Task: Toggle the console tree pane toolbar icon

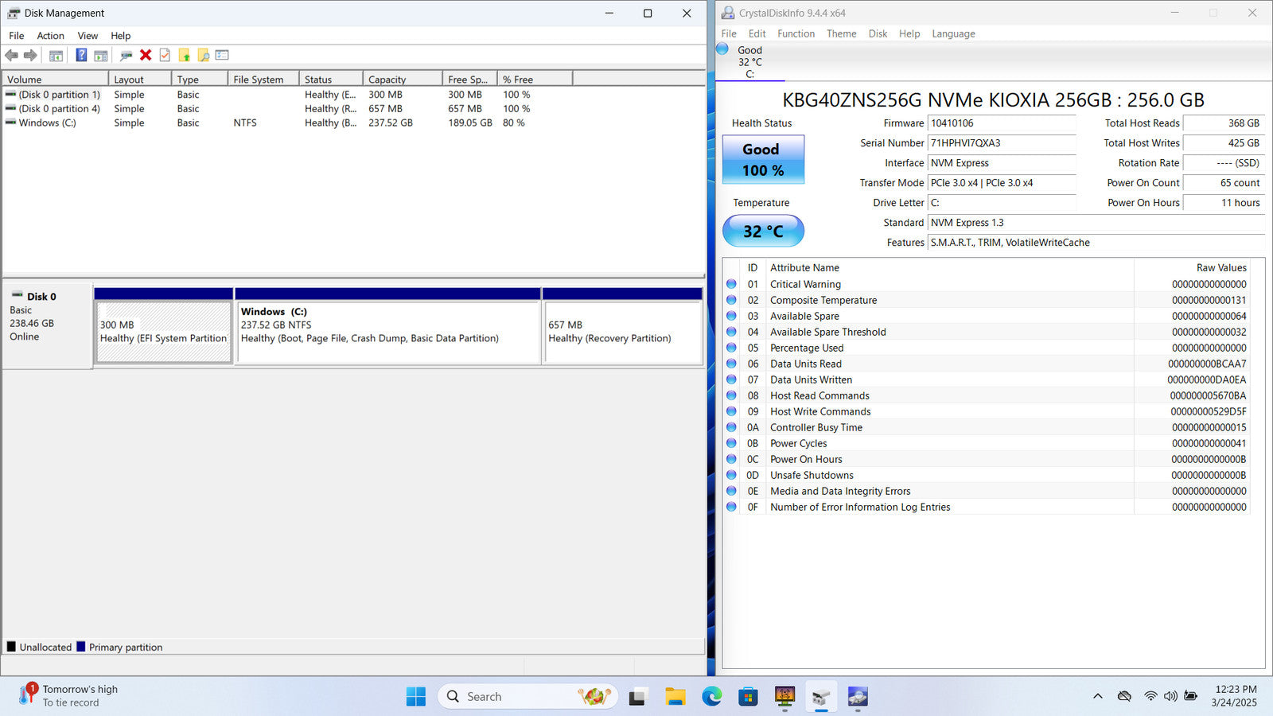Action: pyautogui.click(x=56, y=56)
